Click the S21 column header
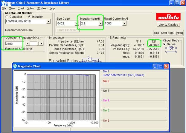The height and width of the screenshot is (133, 186). pos(154,41)
